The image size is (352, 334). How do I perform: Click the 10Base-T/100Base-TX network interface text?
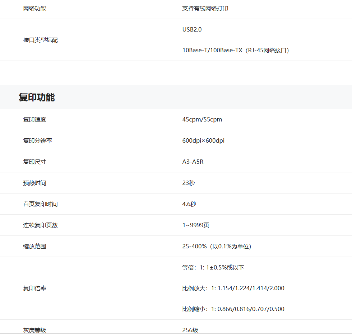tap(236, 51)
